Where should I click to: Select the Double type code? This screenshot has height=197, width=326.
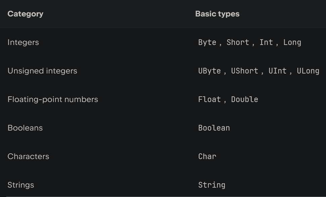coord(244,99)
